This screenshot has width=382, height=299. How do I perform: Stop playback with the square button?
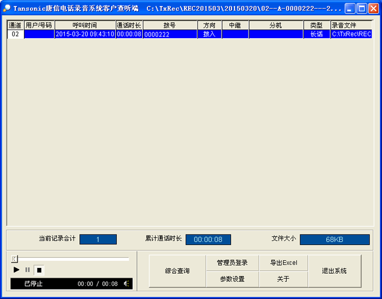click(x=39, y=270)
